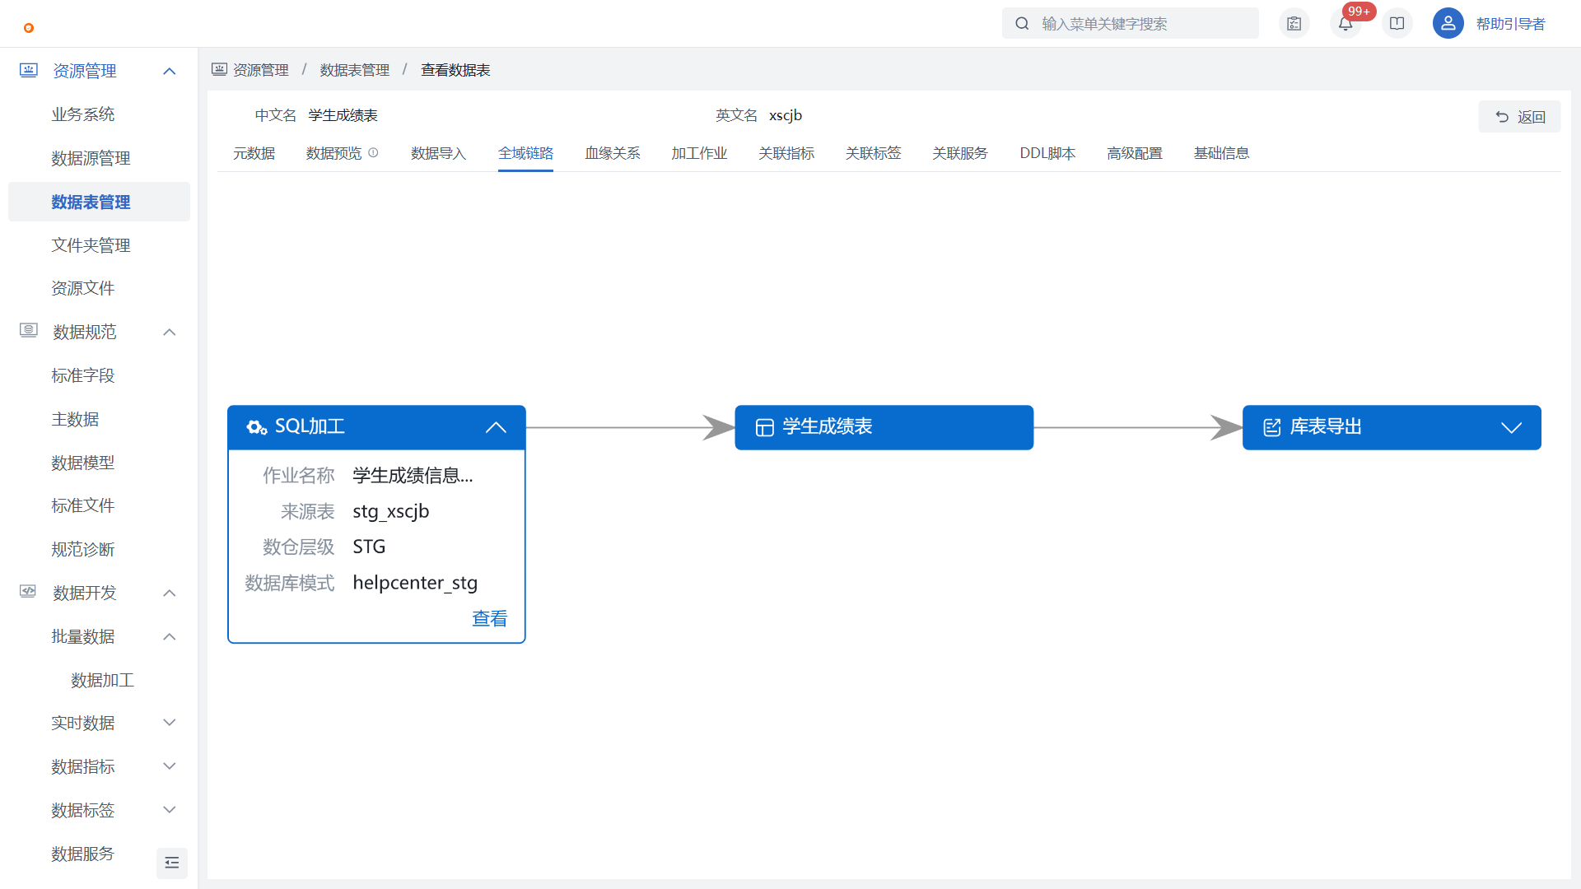The width and height of the screenshot is (1581, 889).
Task: Click the 库表导出 export icon
Action: (1272, 427)
